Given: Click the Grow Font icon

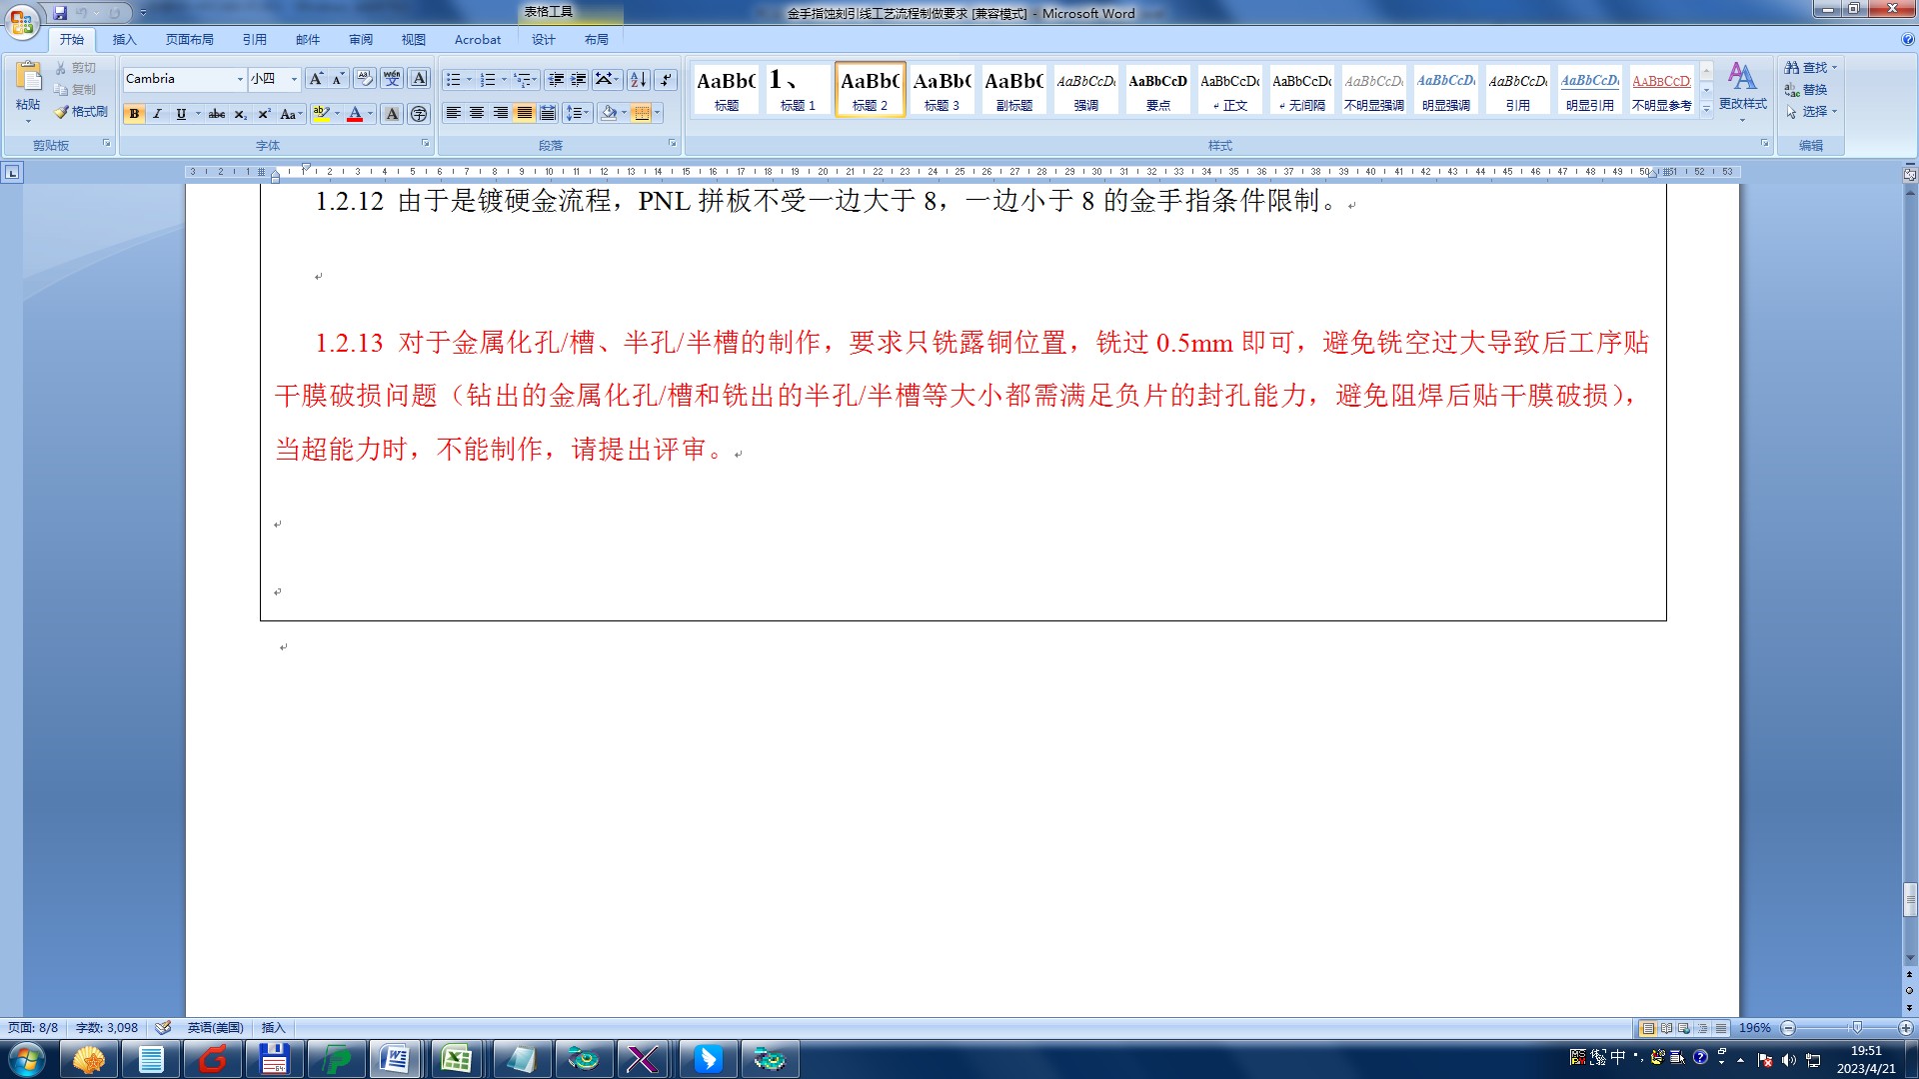Looking at the screenshot, I should click(316, 79).
